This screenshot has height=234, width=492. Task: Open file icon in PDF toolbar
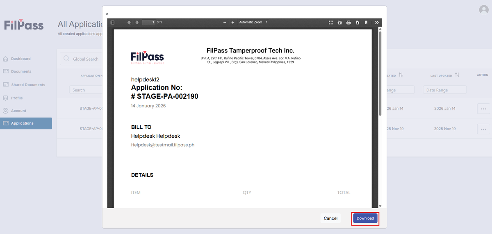pos(339,23)
